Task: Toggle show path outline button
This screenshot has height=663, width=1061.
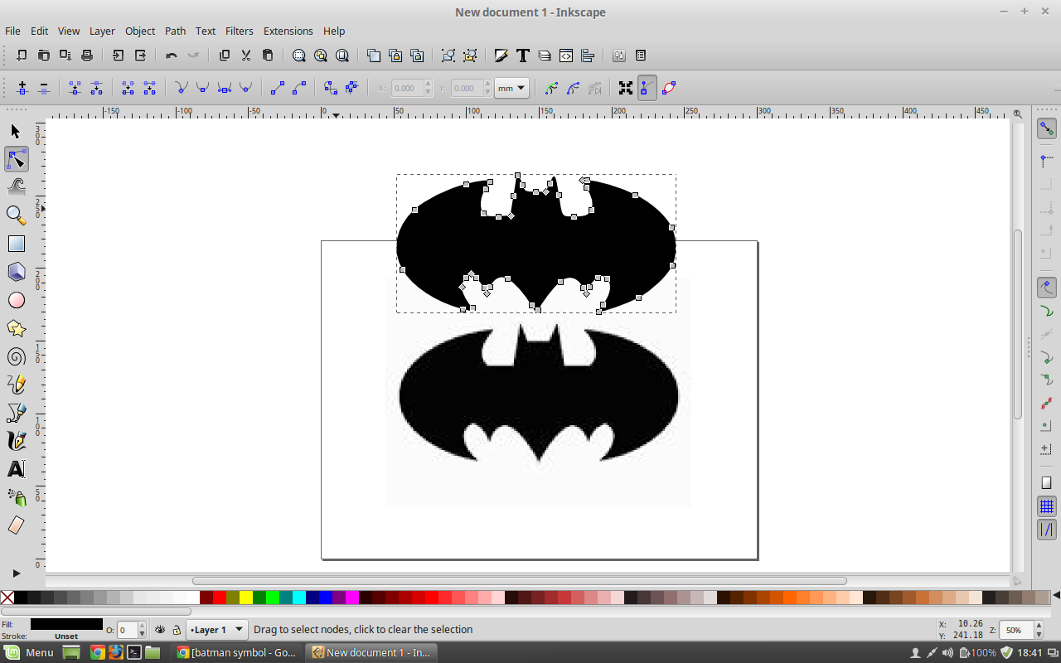Action: click(x=669, y=87)
